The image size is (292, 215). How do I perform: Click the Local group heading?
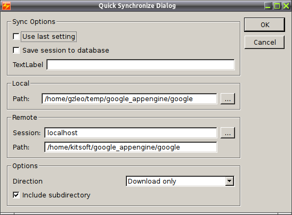click(21, 84)
